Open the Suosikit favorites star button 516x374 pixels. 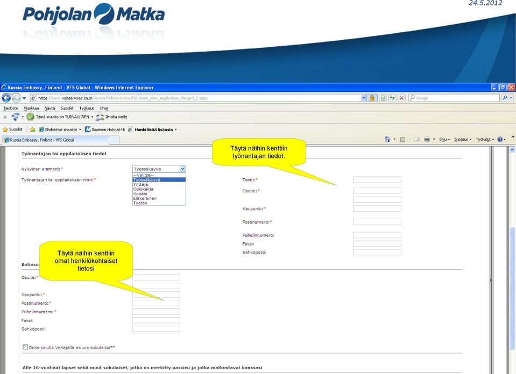click(x=12, y=130)
